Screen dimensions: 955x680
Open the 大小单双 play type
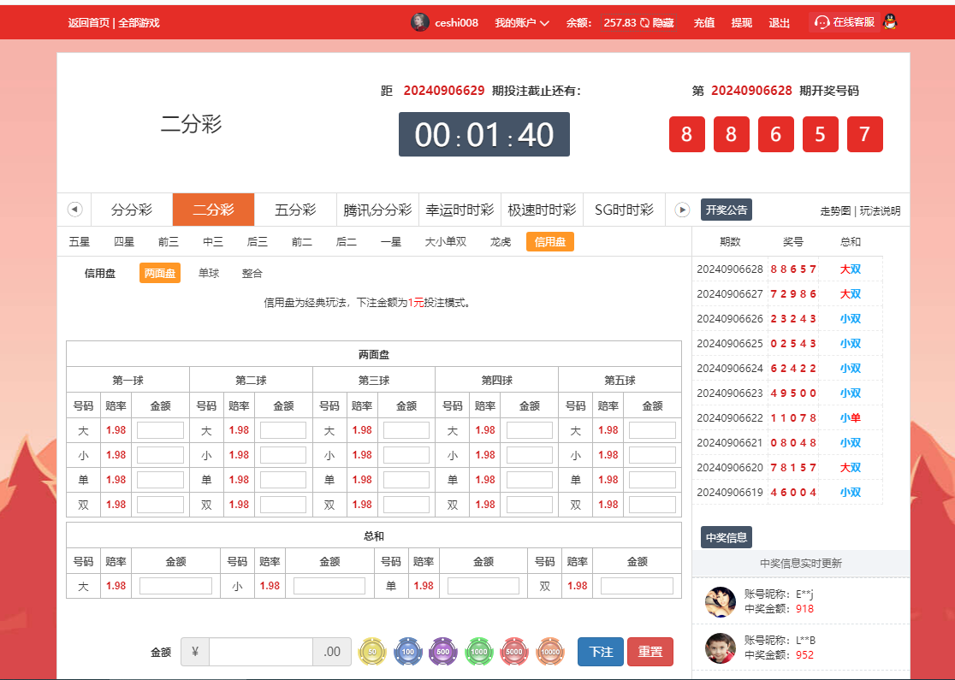tap(446, 242)
